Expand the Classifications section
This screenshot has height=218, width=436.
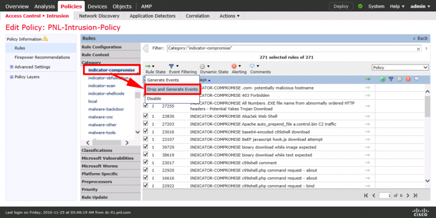111,150
